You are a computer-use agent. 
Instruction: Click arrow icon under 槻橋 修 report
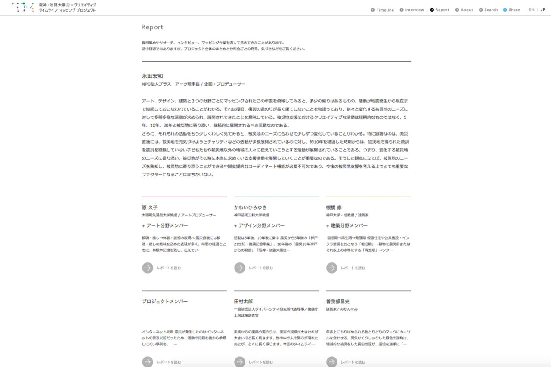click(332, 268)
